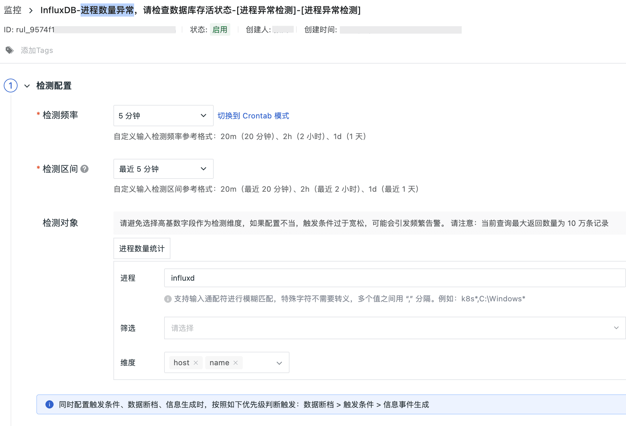Image resolution: width=626 pixels, height=426 pixels.
Task: Click the 启用 status badge
Action: pos(220,30)
